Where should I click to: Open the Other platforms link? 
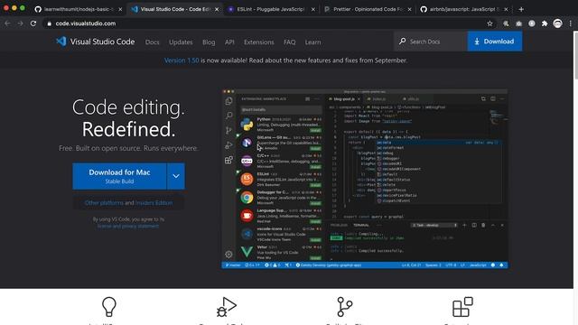coord(104,202)
